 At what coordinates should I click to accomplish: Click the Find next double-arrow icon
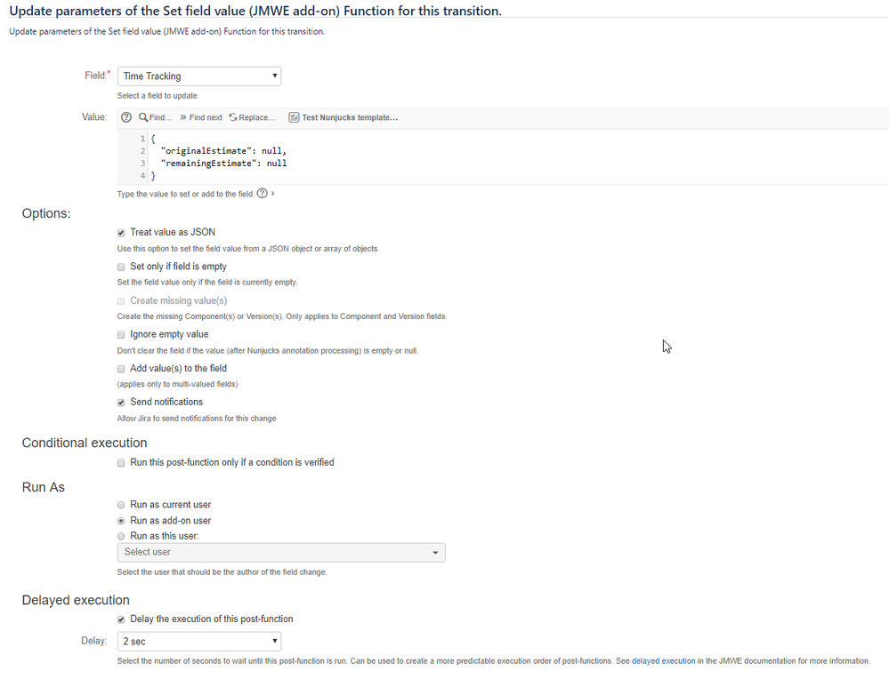click(183, 117)
